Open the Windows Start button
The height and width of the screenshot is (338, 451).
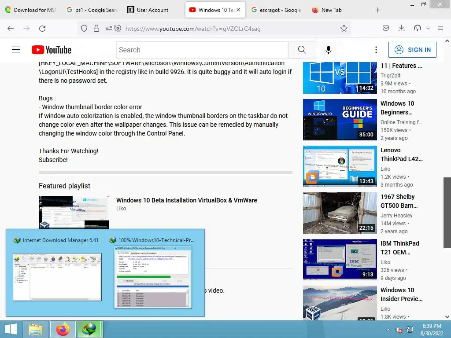[x=11, y=329]
